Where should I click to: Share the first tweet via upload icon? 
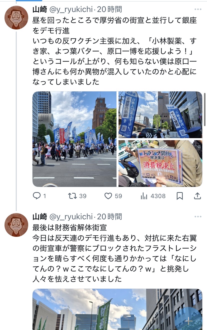coord(197,196)
